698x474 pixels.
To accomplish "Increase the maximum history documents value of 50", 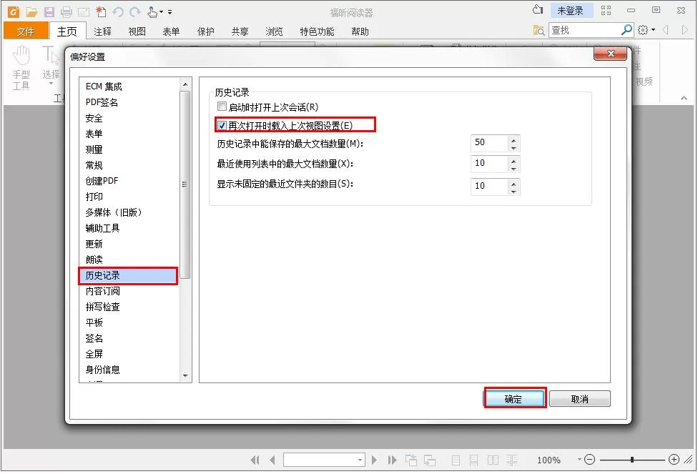I will coord(513,139).
